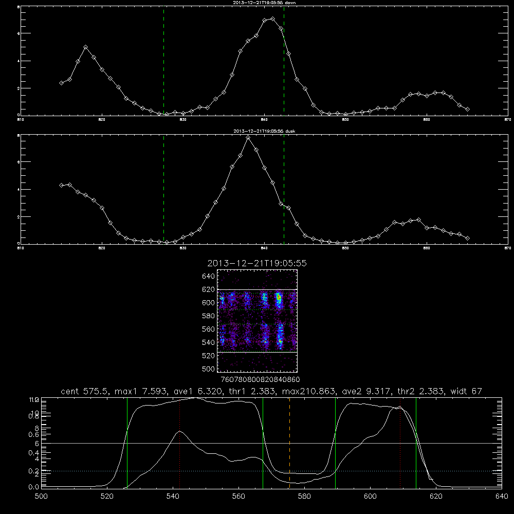Click the top plot title ending in 'dawn'
This screenshot has width=514, height=514.
coord(264,3)
